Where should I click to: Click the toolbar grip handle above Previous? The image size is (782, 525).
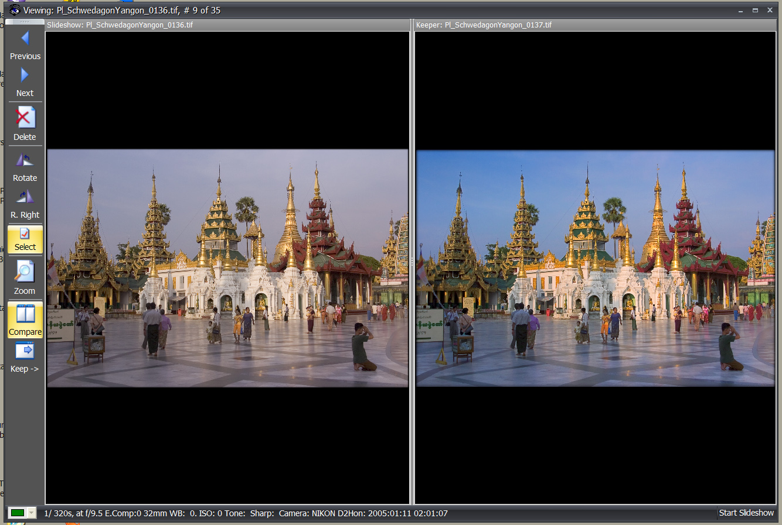click(x=25, y=22)
